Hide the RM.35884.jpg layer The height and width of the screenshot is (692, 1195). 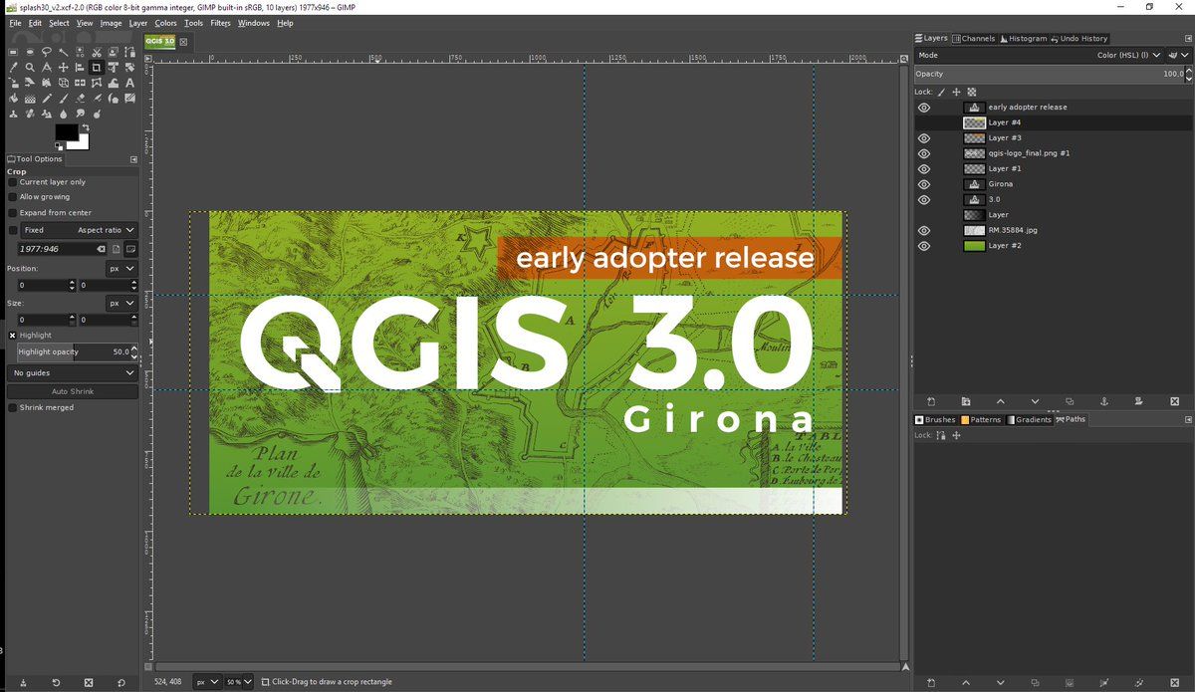click(924, 230)
